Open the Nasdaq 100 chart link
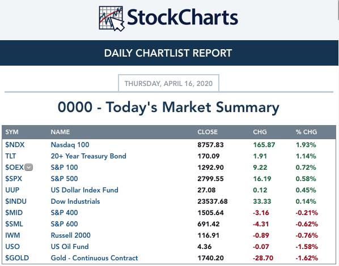 (x=70, y=145)
